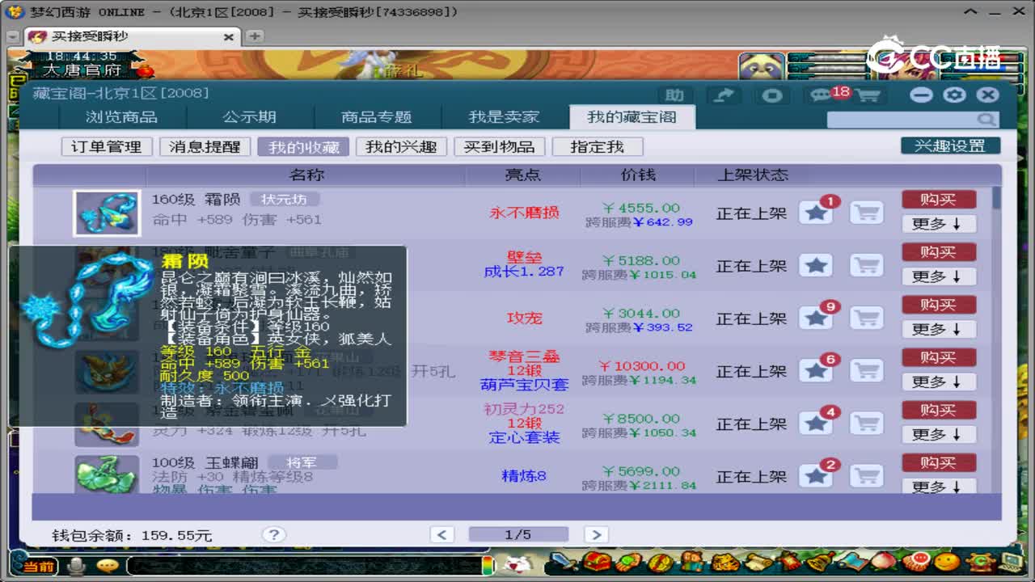Viewport: 1035px width, 582px height.
Task: Click 购买 on the ¥3044.00 row
Action: [x=939, y=304]
